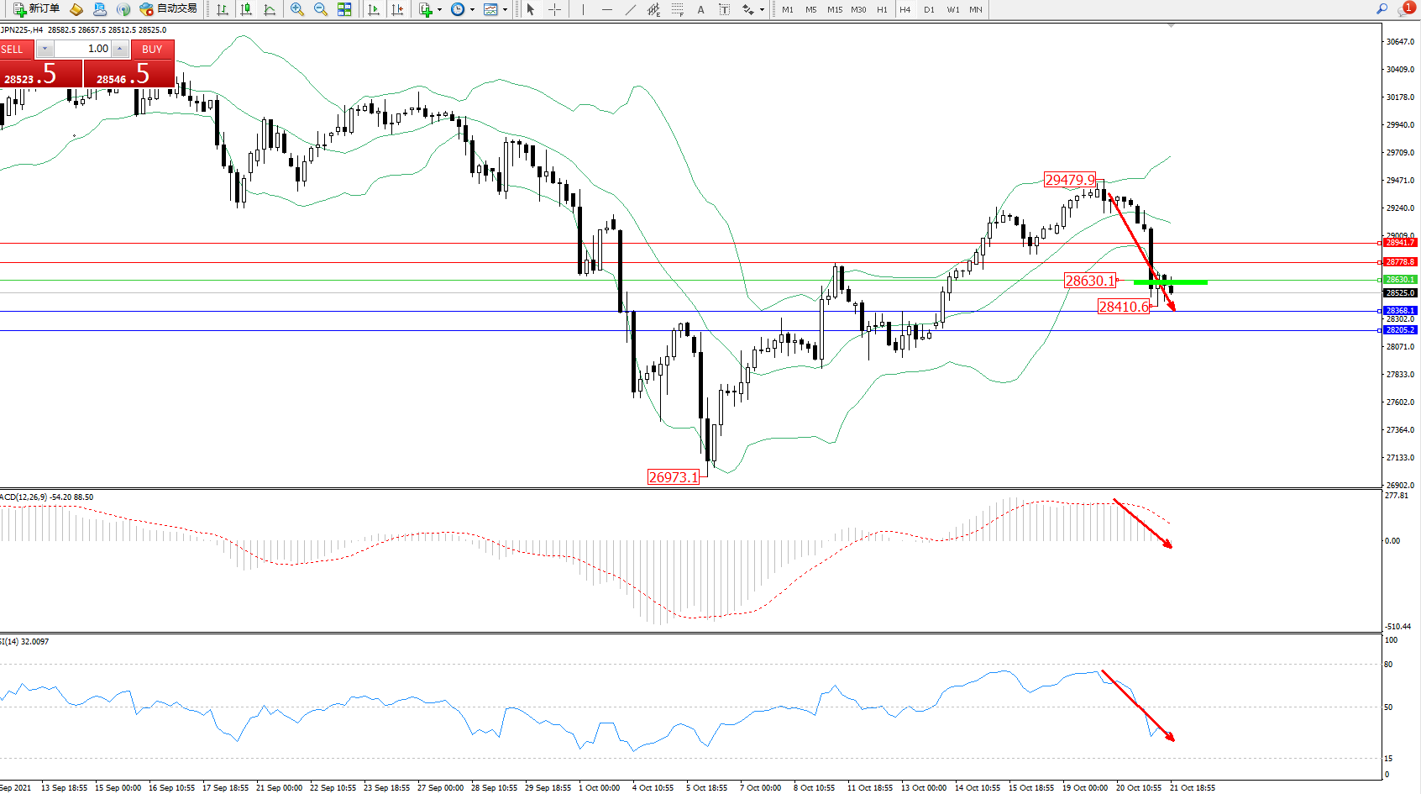Expand the chart templates dropdown
The width and height of the screenshot is (1421, 794).
coord(505,9)
